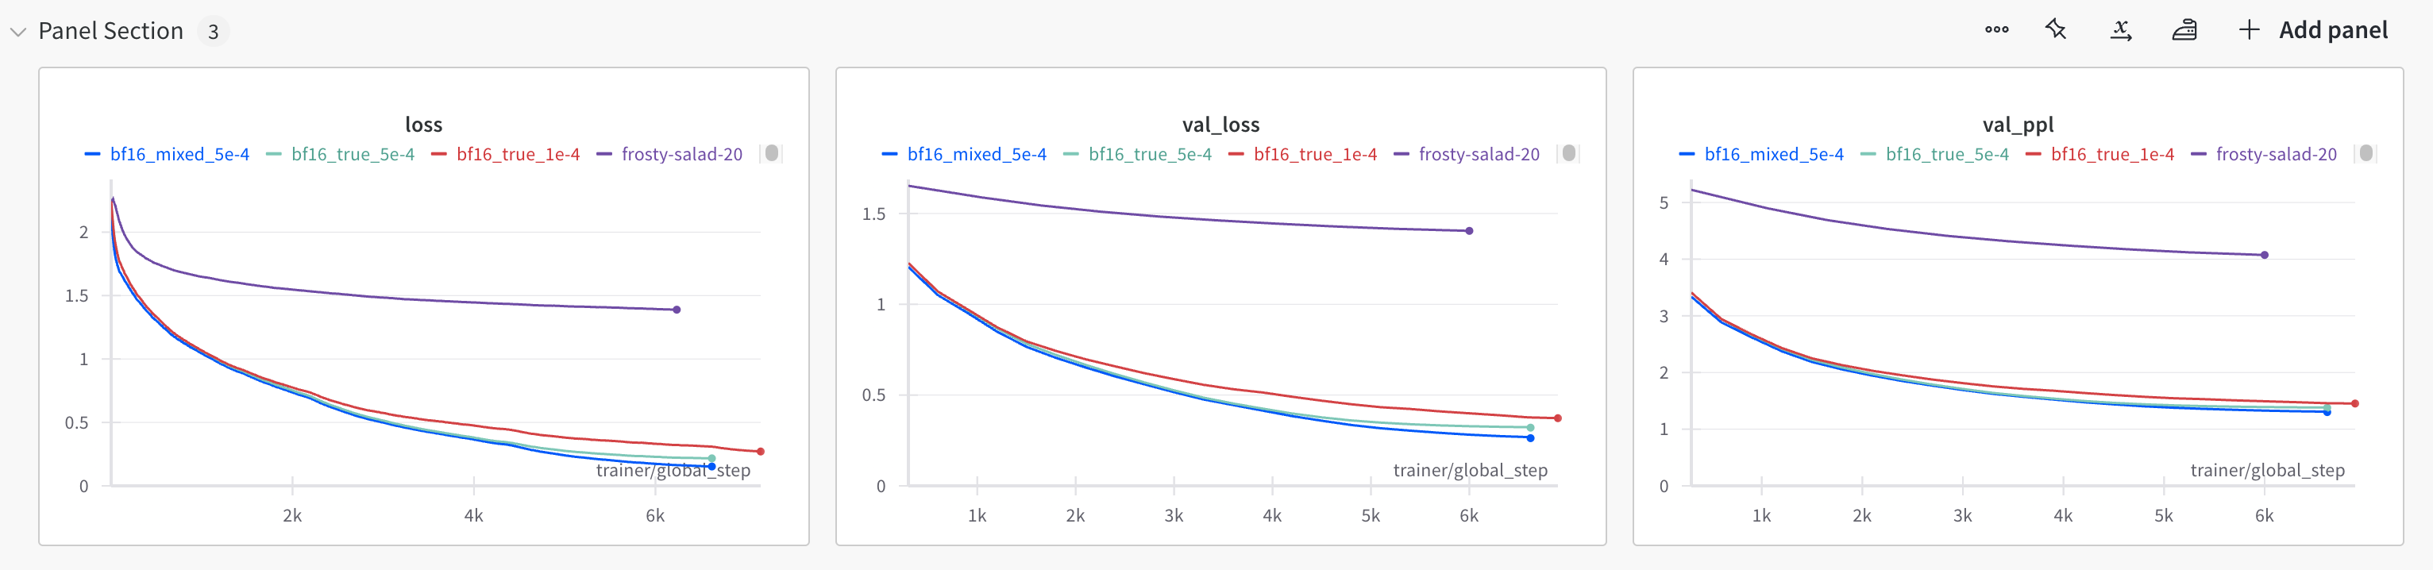
Task: Open the x-axis settings icon
Action: (2120, 30)
